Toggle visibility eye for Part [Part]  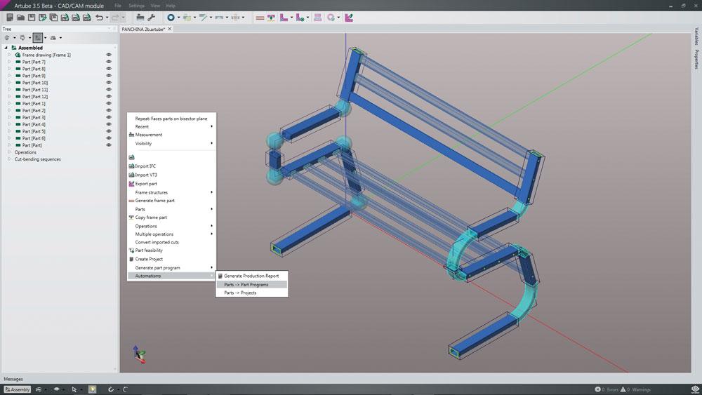coord(108,145)
